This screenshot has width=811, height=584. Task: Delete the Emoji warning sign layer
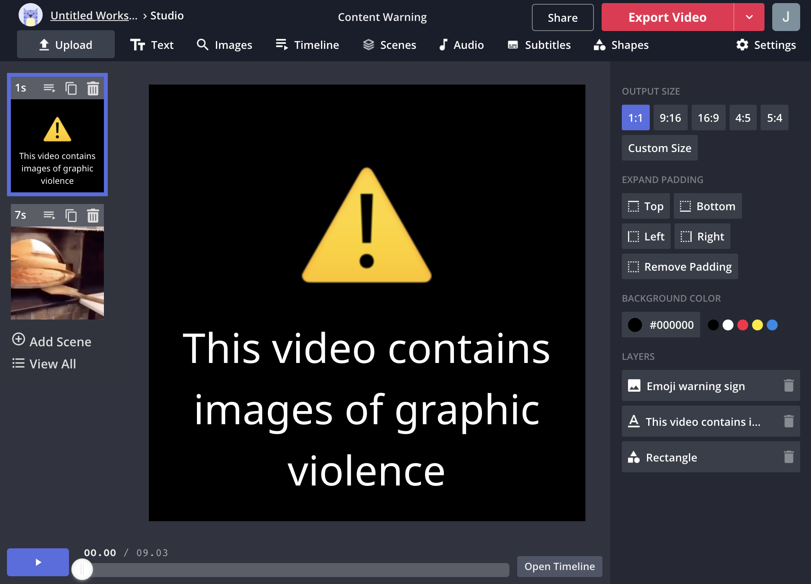[789, 386]
